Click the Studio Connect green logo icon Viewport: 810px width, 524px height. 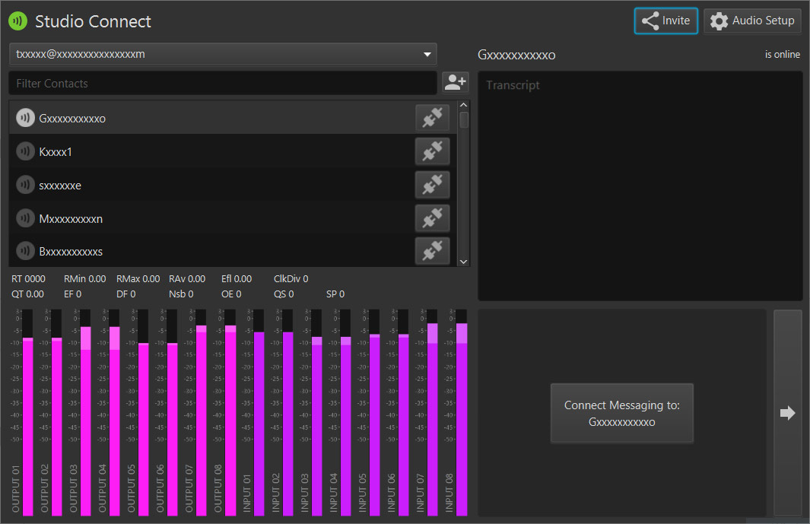[x=18, y=21]
